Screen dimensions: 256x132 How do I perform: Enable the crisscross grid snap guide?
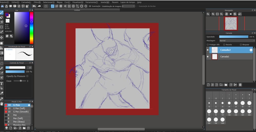pyautogui.click(x=61, y=6)
